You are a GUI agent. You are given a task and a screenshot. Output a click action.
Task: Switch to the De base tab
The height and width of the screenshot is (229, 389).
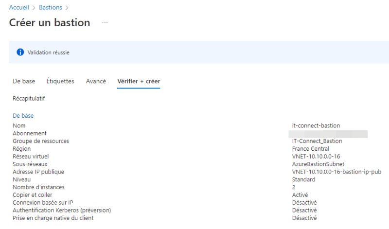24,81
